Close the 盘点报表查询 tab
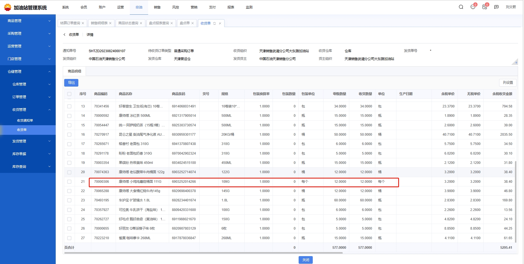This screenshot has height=264, width=524. (x=172, y=23)
